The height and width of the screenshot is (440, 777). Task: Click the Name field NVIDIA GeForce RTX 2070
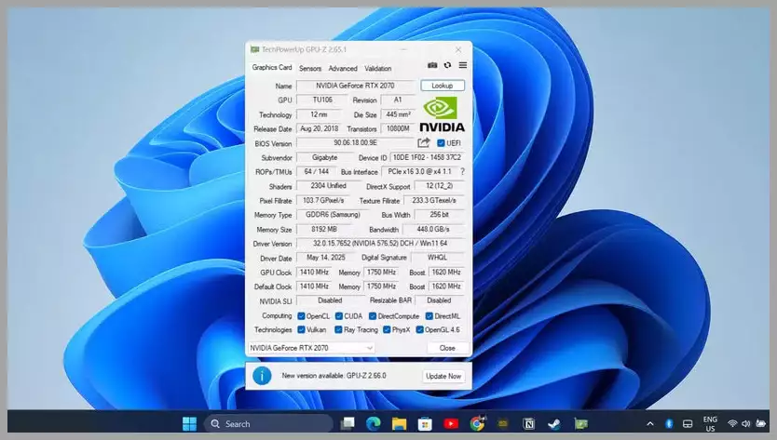[355, 86]
